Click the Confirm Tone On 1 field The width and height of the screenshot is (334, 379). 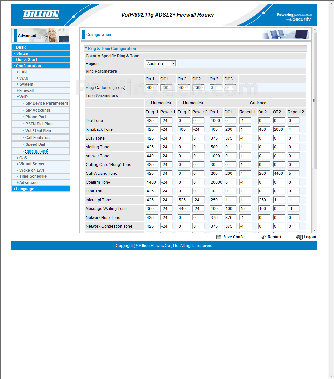pos(216,182)
